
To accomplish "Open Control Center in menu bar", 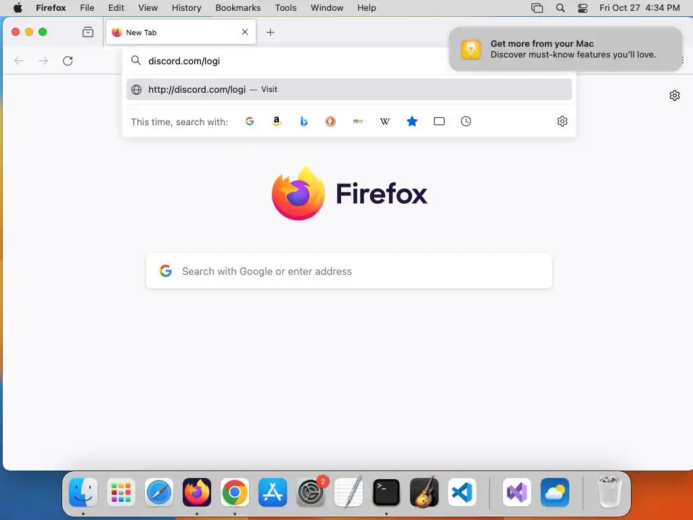I will point(583,8).
